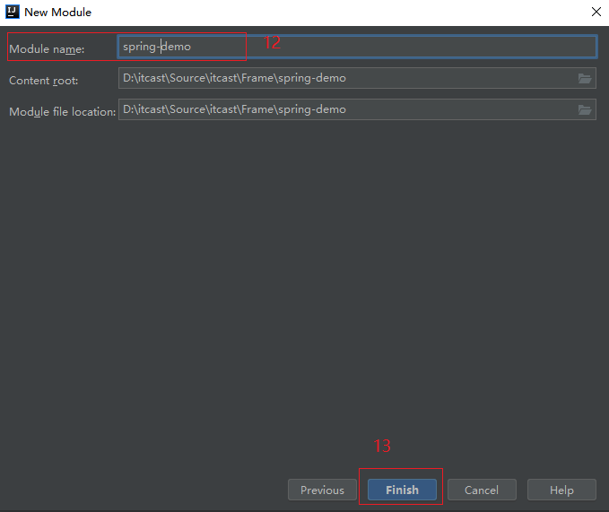Click the "New Module" window title text

click(57, 13)
